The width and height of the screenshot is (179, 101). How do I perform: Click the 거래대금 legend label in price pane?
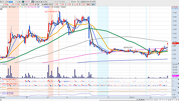[47, 7]
